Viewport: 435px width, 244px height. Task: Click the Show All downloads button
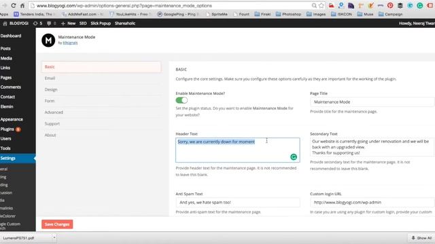click(x=421, y=238)
